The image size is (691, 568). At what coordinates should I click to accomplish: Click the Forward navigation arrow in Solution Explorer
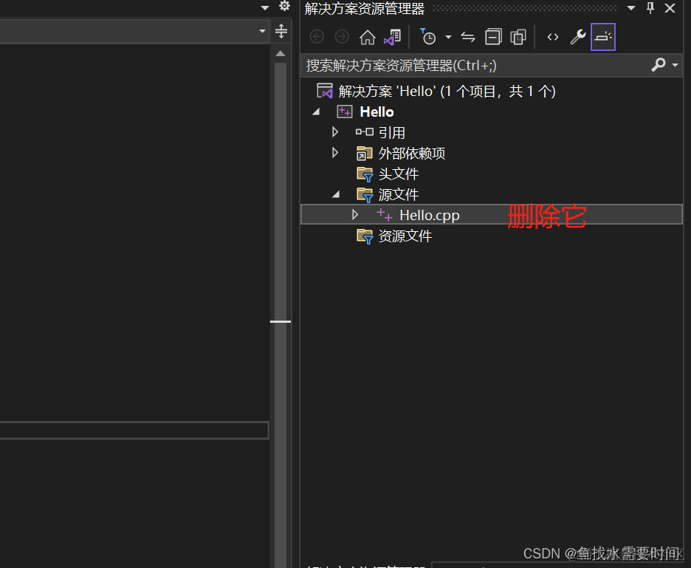(x=342, y=37)
